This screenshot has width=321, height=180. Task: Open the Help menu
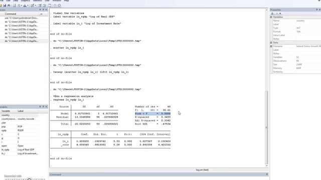pyautogui.click(x=66, y=0)
